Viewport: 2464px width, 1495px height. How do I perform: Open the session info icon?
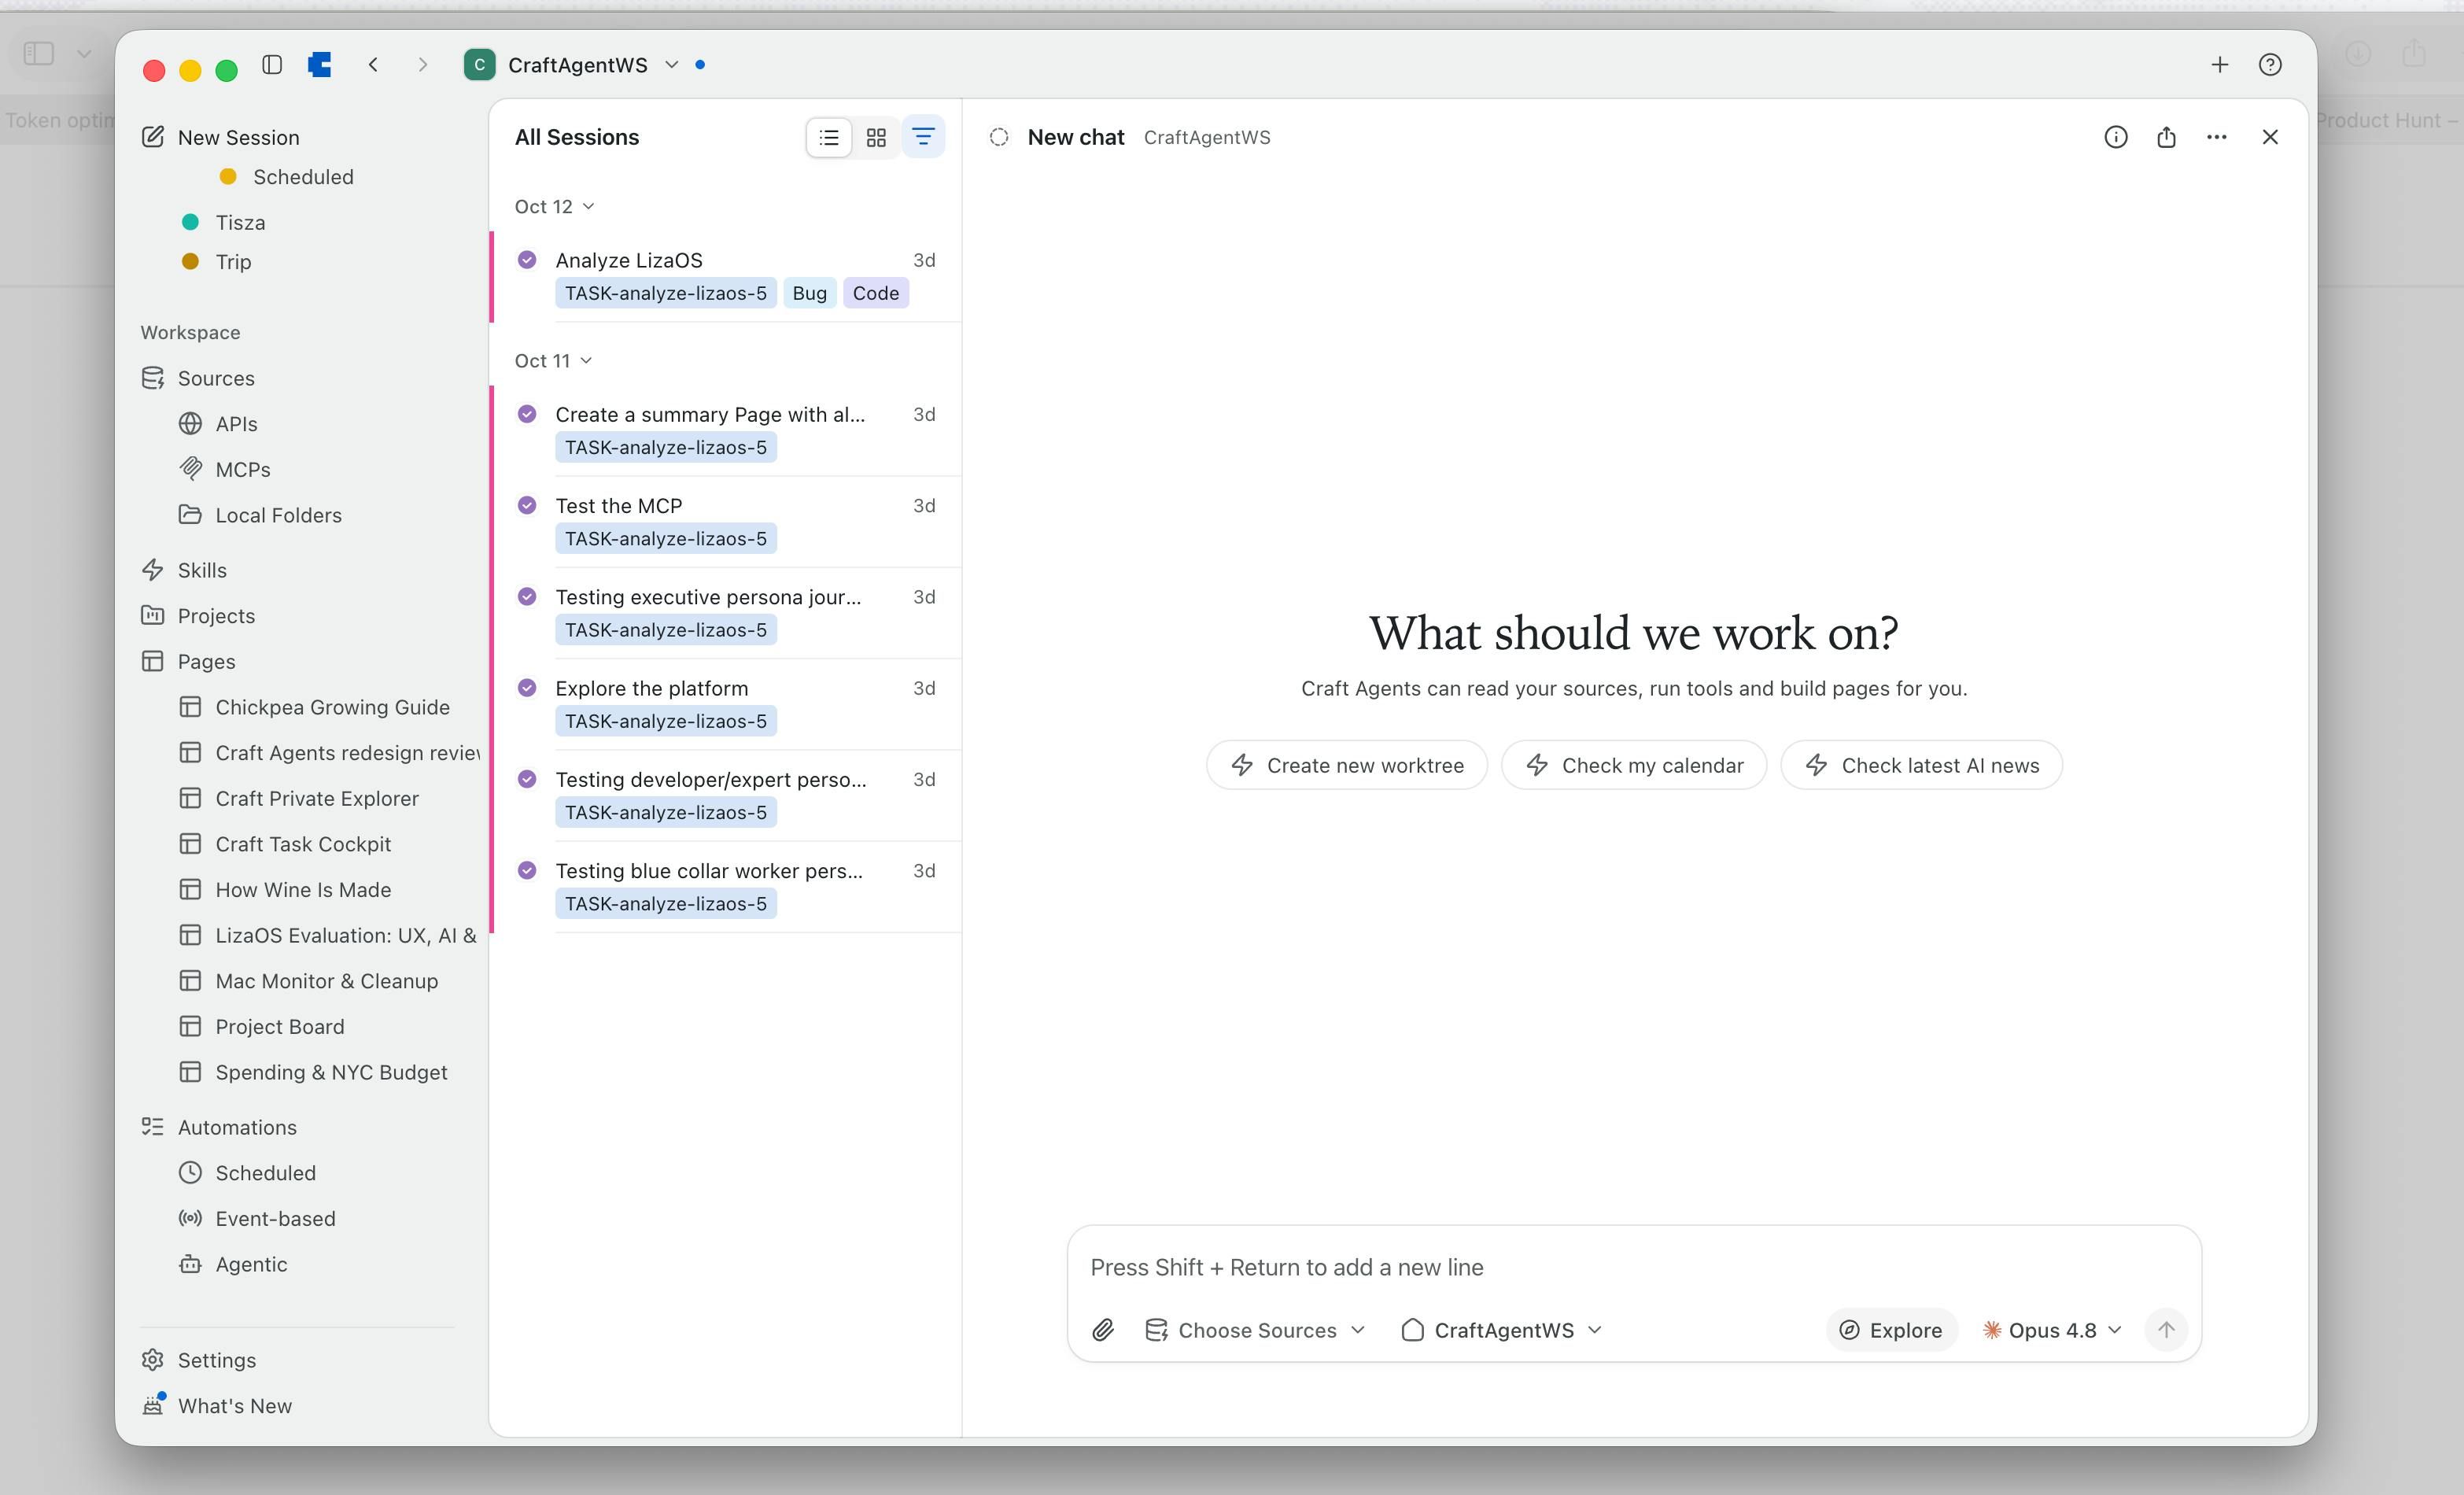pos(2115,137)
